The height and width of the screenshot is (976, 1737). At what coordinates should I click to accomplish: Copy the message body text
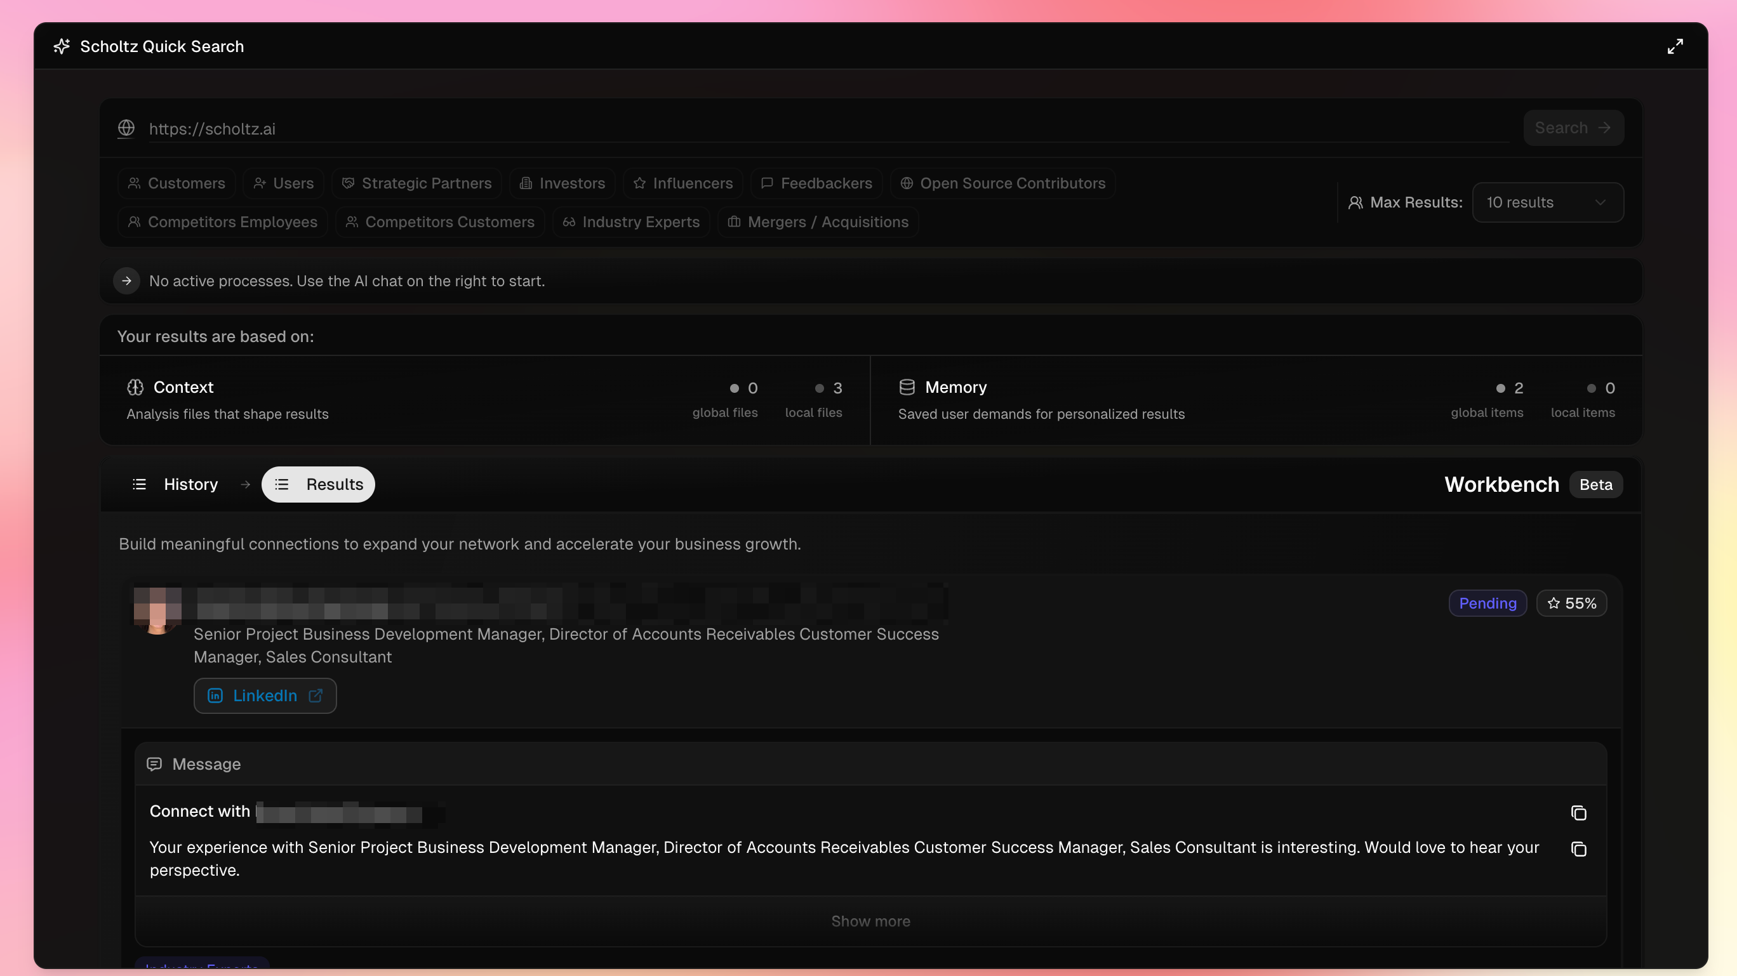click(1578, 849)
